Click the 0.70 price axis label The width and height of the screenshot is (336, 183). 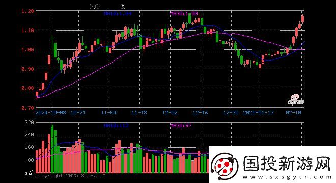tap(27, 108)
